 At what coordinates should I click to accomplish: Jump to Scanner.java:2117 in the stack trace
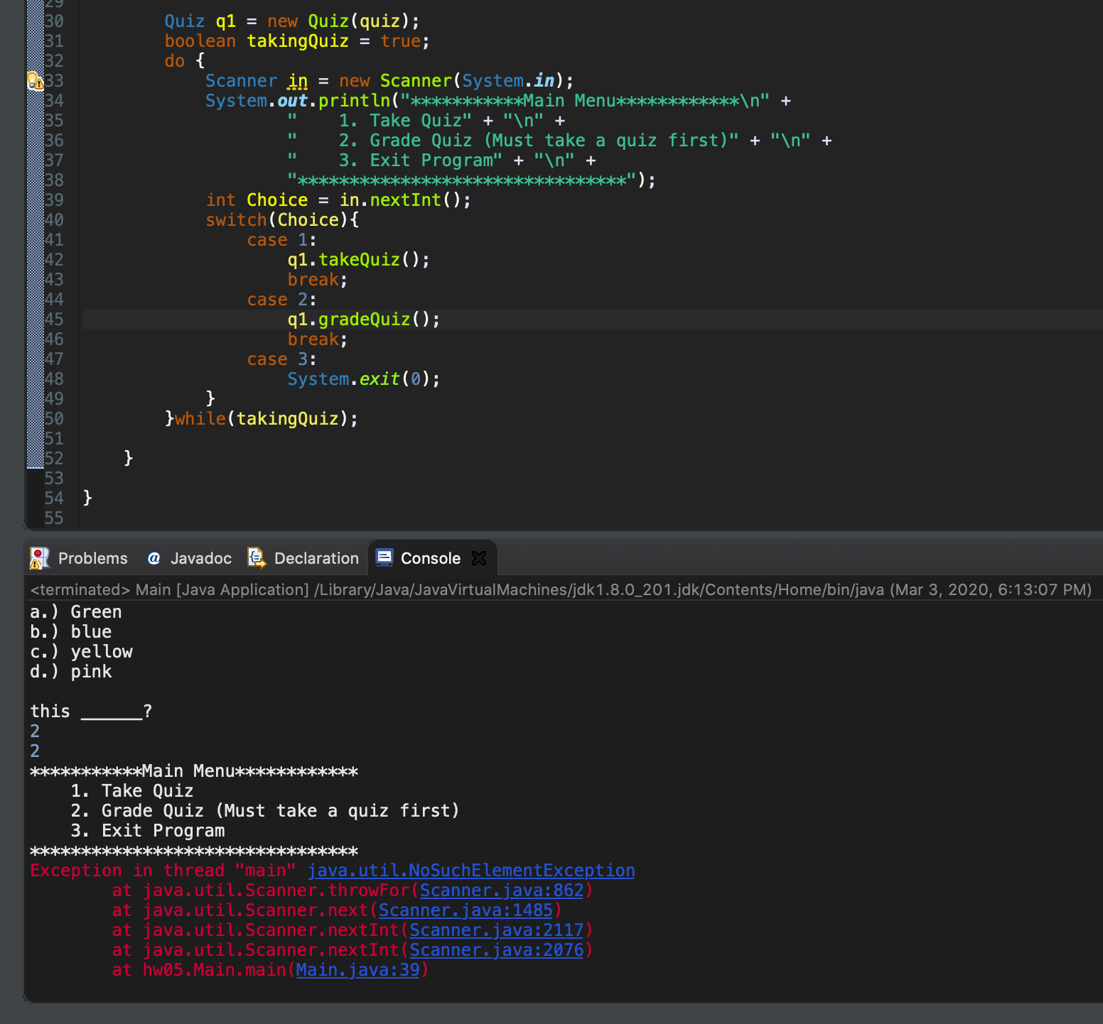click(x=496, y=930)
